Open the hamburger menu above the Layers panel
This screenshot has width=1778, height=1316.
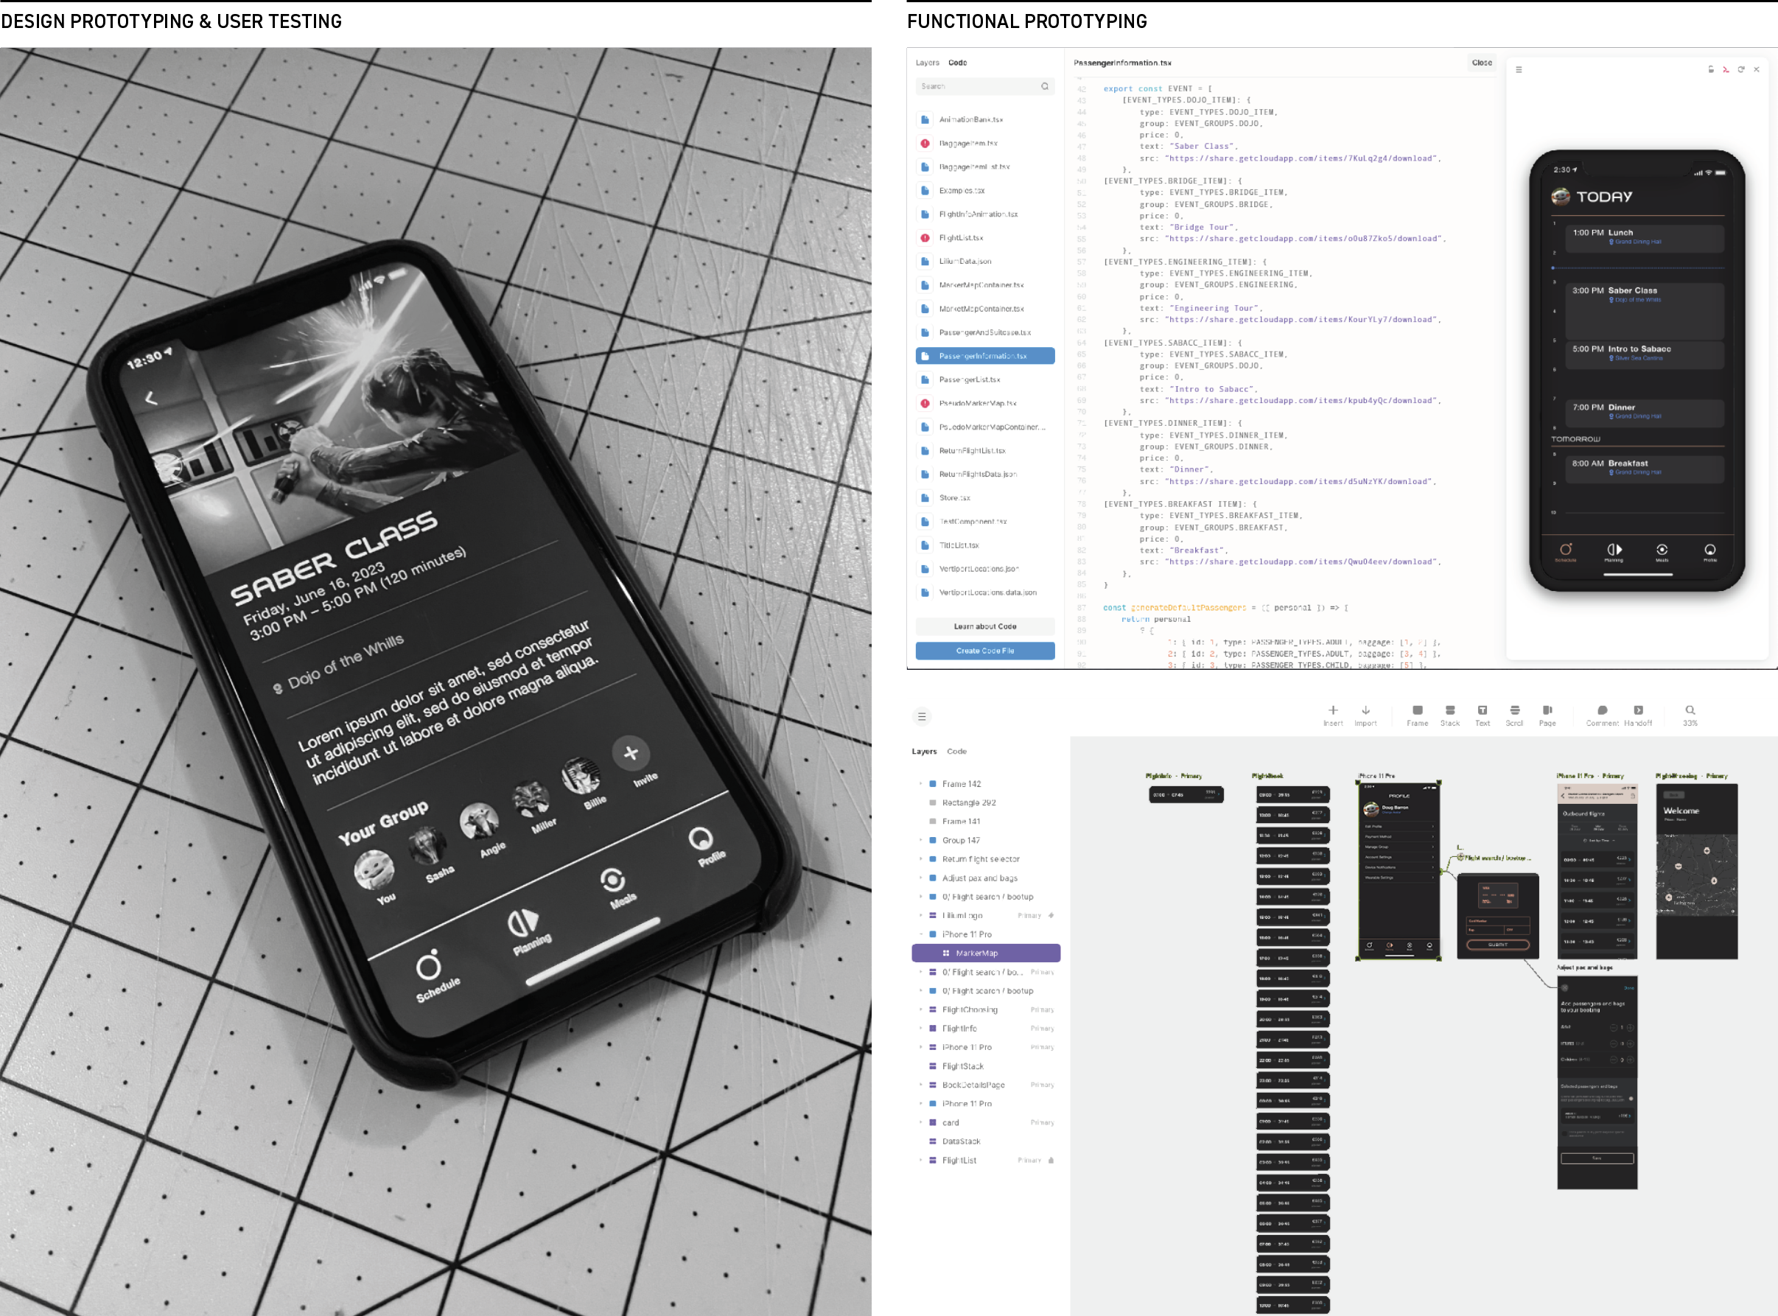click(922, 716)
